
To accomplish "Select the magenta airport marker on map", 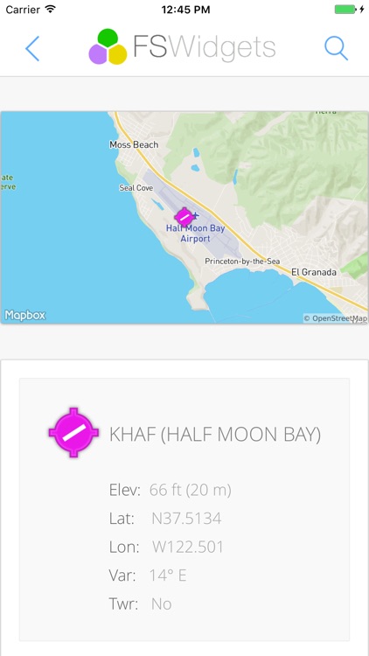I will tap(184, 217).
